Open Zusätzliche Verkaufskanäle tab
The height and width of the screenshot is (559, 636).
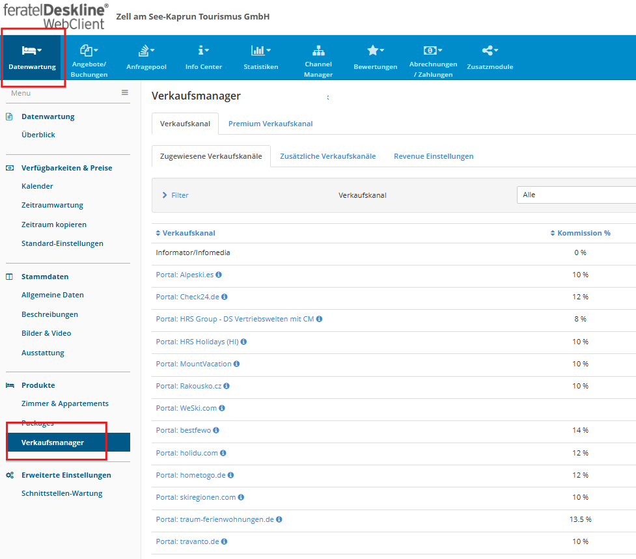[x=327, y=156]
